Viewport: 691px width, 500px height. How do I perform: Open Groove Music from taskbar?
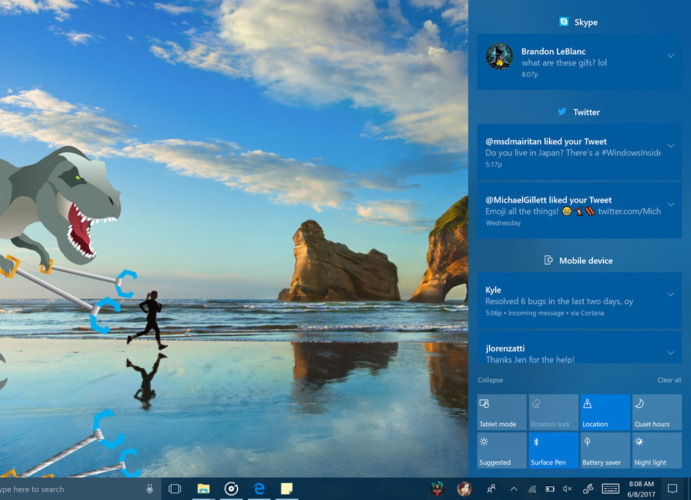tap(231, 489)
